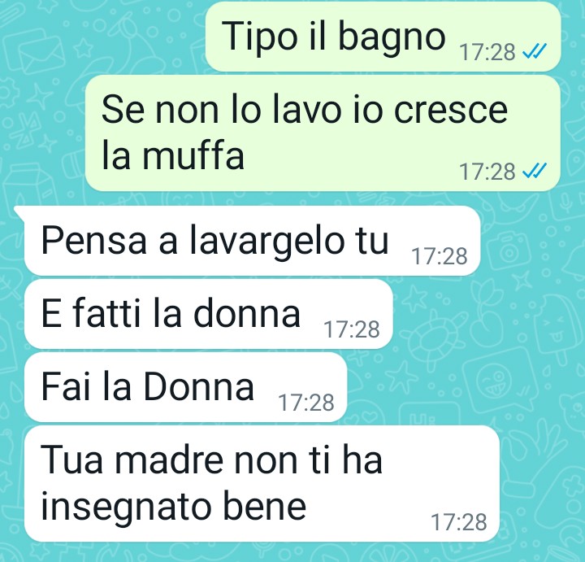Select the "Se non lo lavo io cresce" message

pos(323,133)
